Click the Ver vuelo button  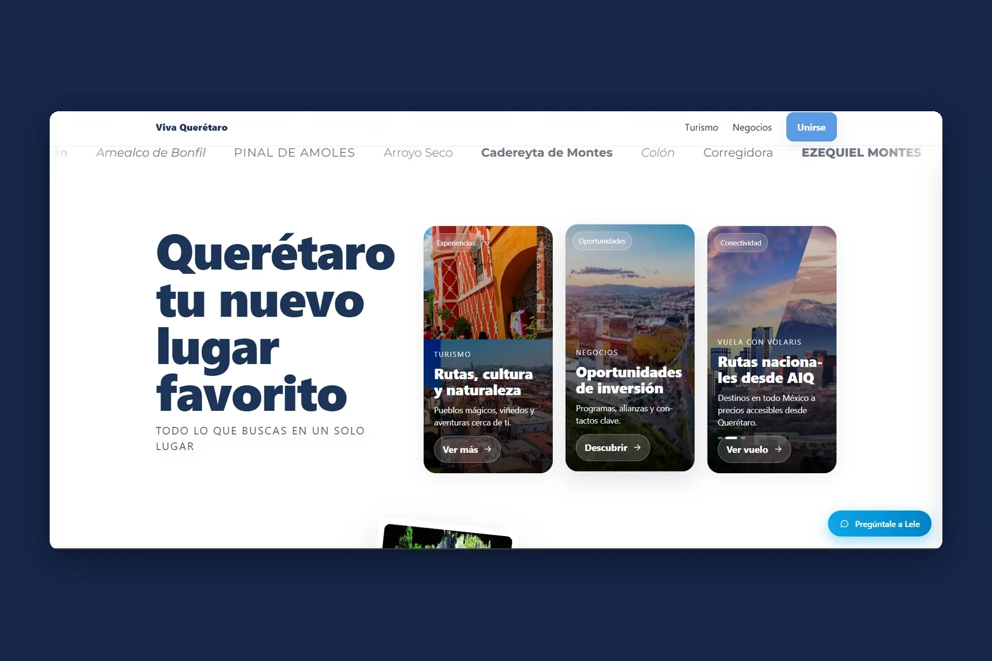point(754,449)
